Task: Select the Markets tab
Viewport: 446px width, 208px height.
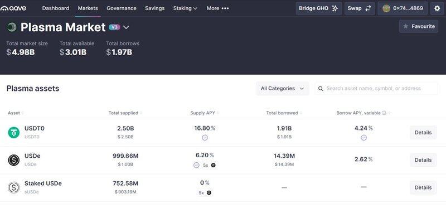Action: [x=88, y=8]
